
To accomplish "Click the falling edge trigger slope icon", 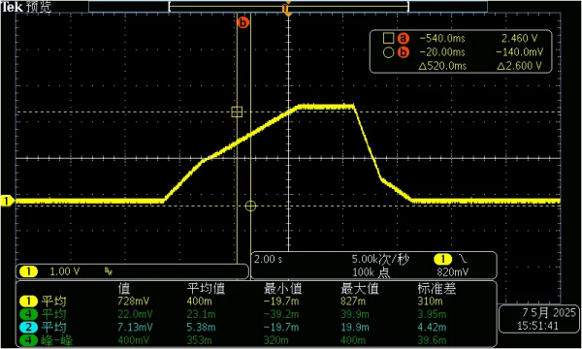I will coord(463,259).
